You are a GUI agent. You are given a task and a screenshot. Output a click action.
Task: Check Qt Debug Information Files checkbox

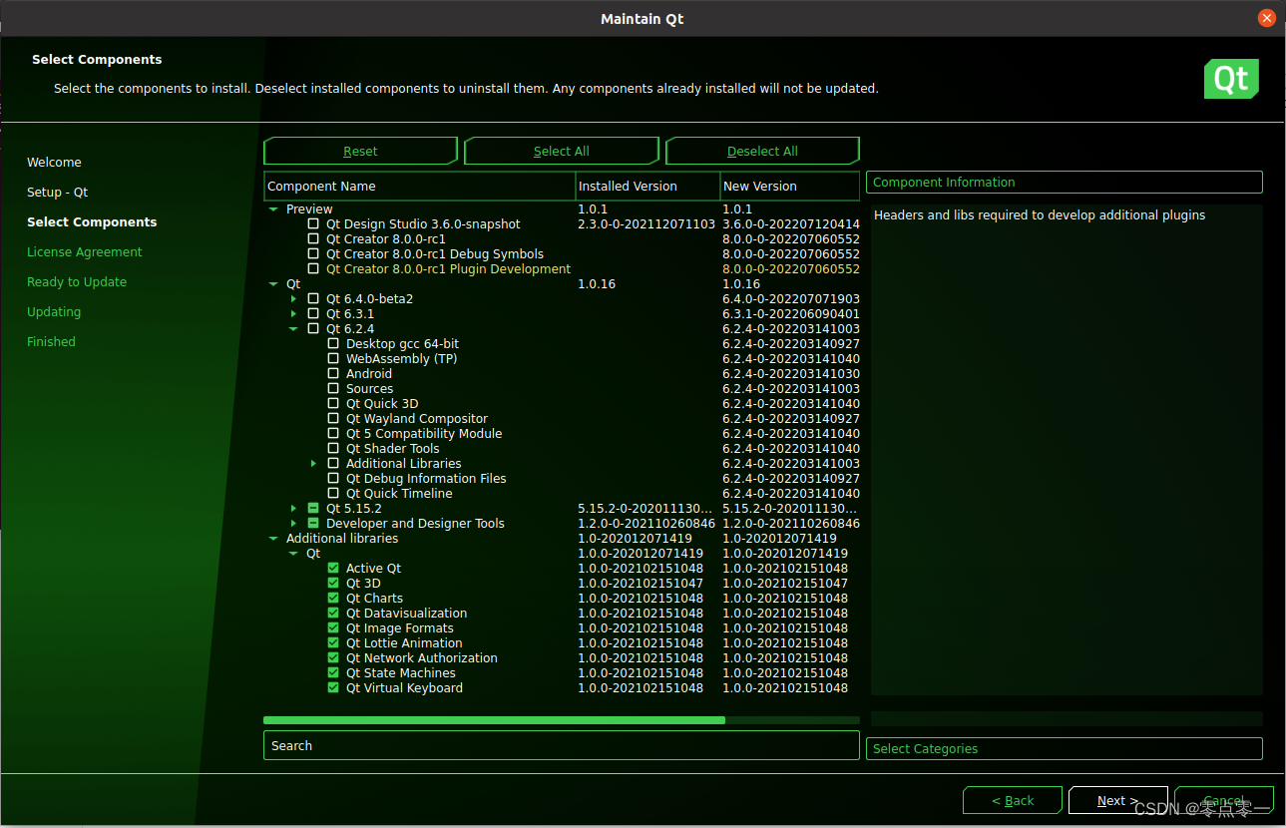[333, 479]
